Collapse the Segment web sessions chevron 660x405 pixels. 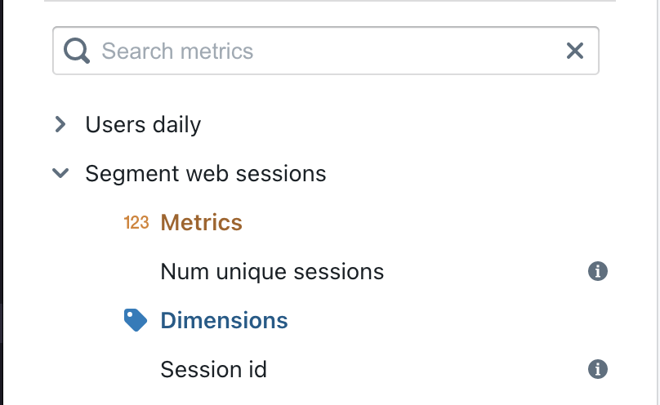pyautogui.click(x=60, y=173)
